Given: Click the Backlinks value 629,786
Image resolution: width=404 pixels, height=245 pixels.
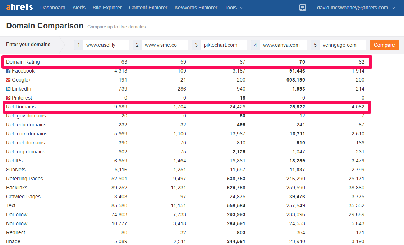Looking at the screenshot, I should (236, 188).
